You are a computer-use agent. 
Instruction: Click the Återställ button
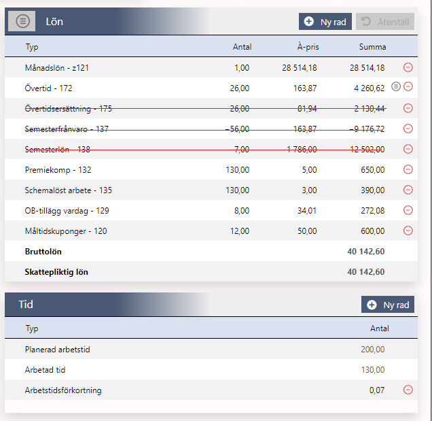pyautogui.click(x=385, y=22)
